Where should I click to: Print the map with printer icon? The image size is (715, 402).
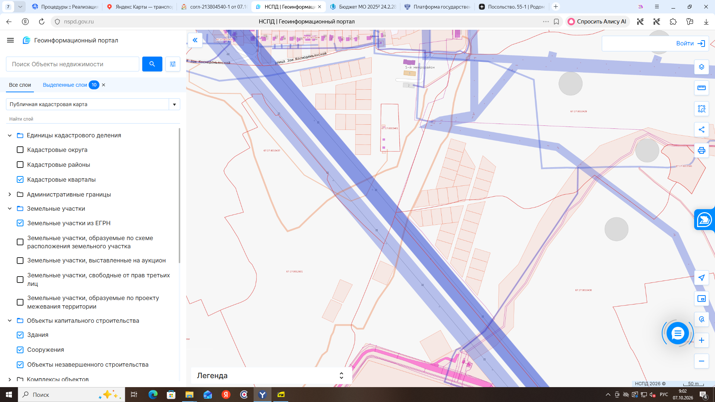coord(702,150)
